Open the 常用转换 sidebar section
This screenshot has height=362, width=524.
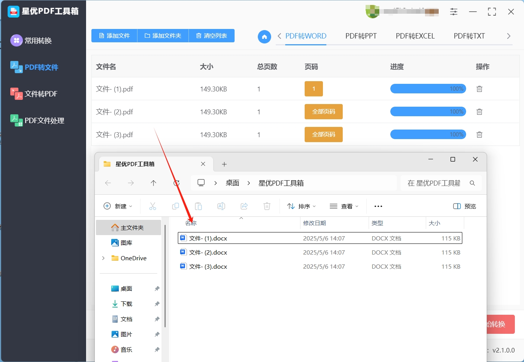pyautogui.click(x=31, y=40)
